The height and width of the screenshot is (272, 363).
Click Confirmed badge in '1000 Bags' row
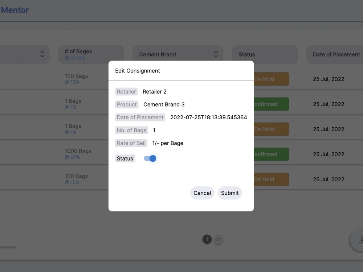(x=271, y=154)
